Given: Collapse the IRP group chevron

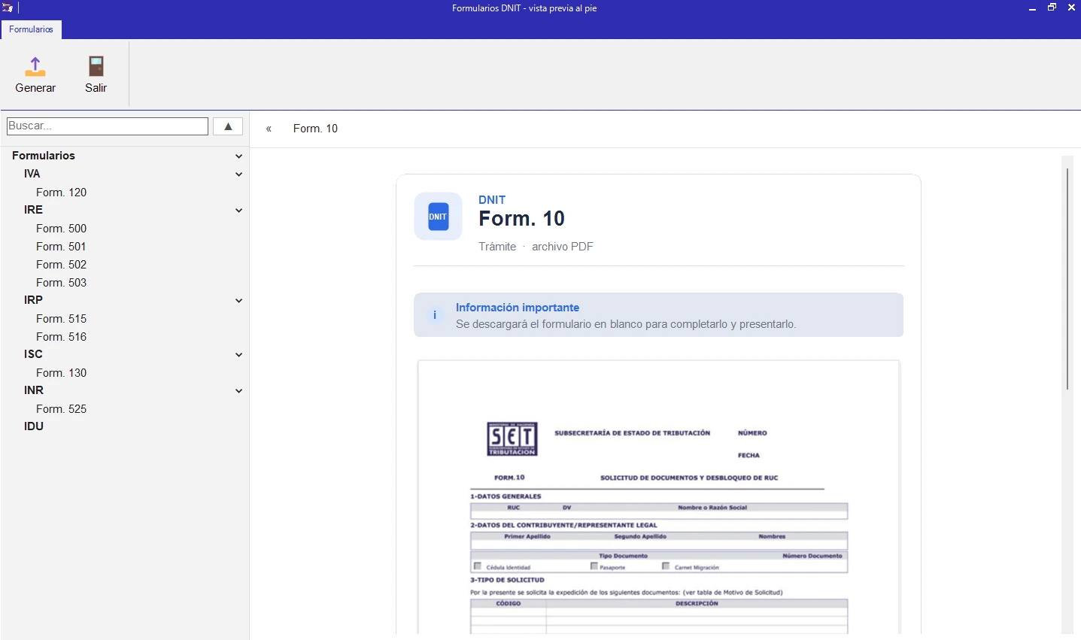Looking at the screenshot, I should tap(238, 301).
